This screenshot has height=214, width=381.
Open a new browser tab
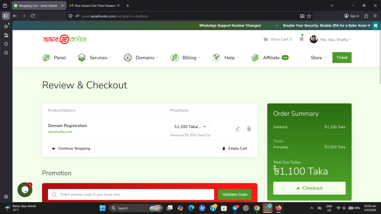(x=128, y=6)
